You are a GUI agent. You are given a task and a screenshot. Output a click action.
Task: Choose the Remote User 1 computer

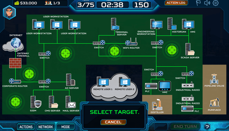point(103,82)
